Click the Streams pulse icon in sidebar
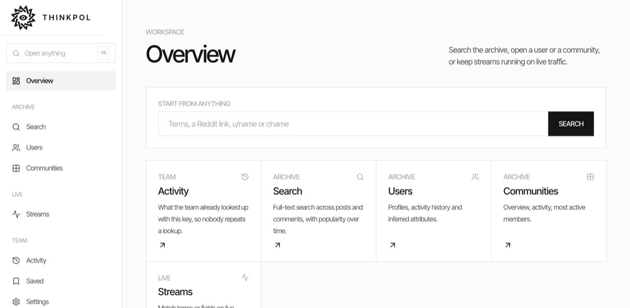 16,214
